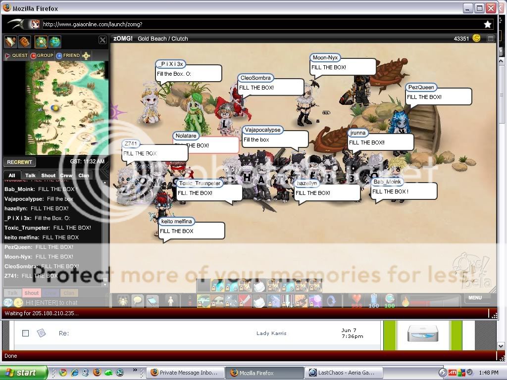Click the gold coin icon
507x380 pixels.
(x=476, y=38)
